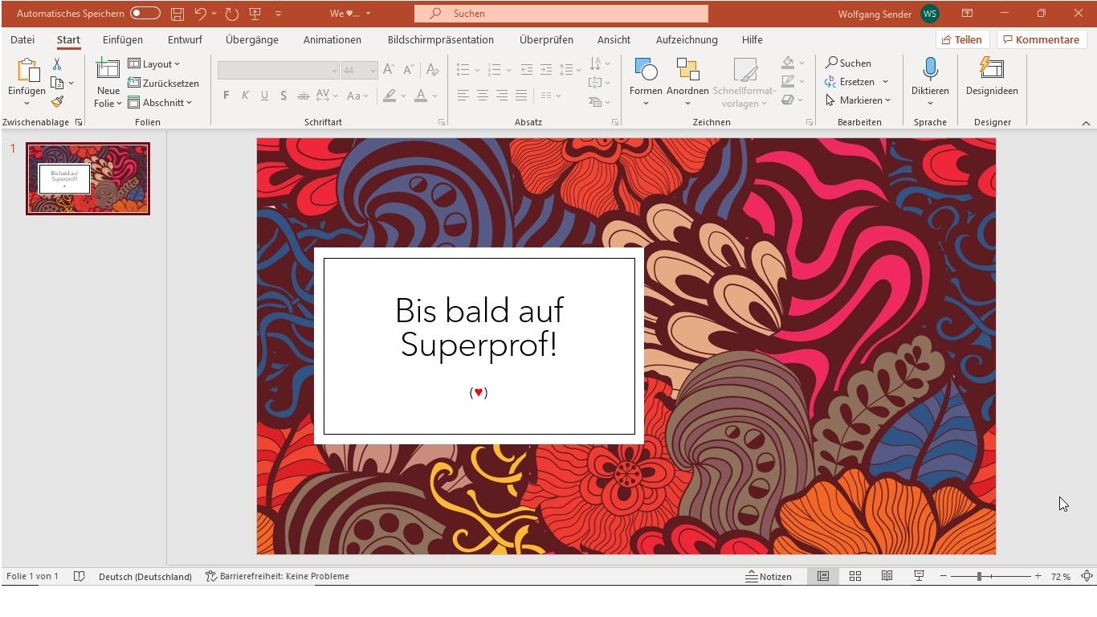
Task: Increase font size with larger A
Action: [389, 70]
